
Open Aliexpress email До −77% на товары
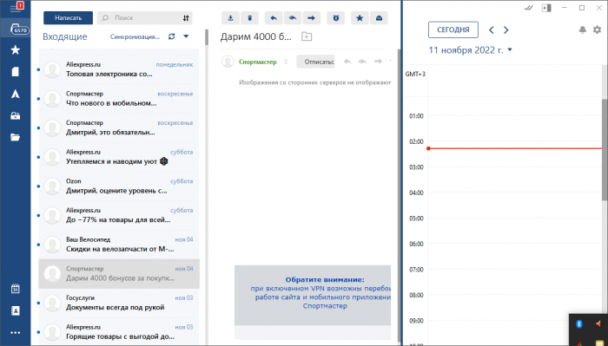[x=119, y=215]
